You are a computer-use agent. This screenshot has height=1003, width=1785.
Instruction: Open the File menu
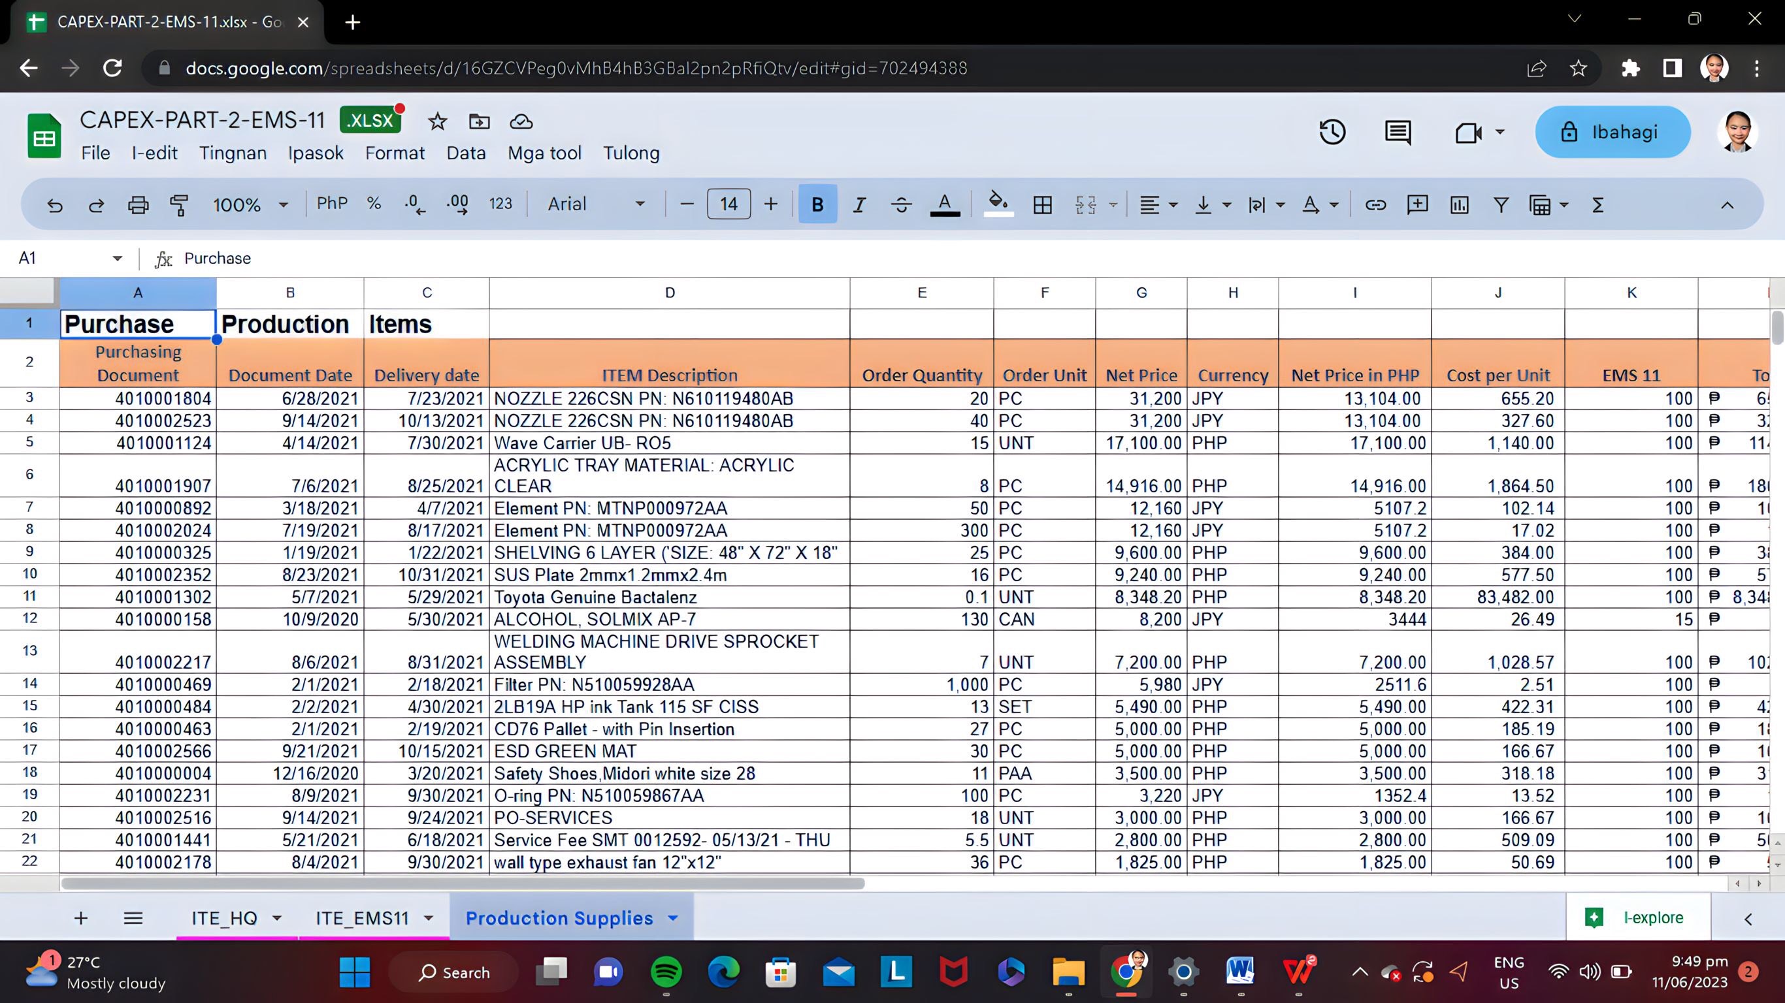95,152
